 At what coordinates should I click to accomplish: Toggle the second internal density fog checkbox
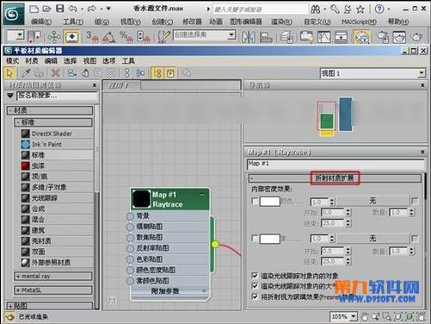tap(255, 238)
